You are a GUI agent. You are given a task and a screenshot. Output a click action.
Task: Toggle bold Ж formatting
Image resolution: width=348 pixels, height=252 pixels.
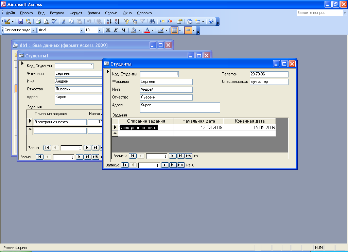[x=108, y=30]
